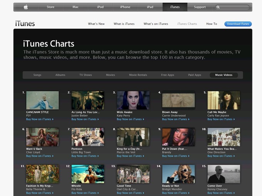The image size is (262, 196).
Task: Click the iTunes logo heading
Action: coord(25,23)
